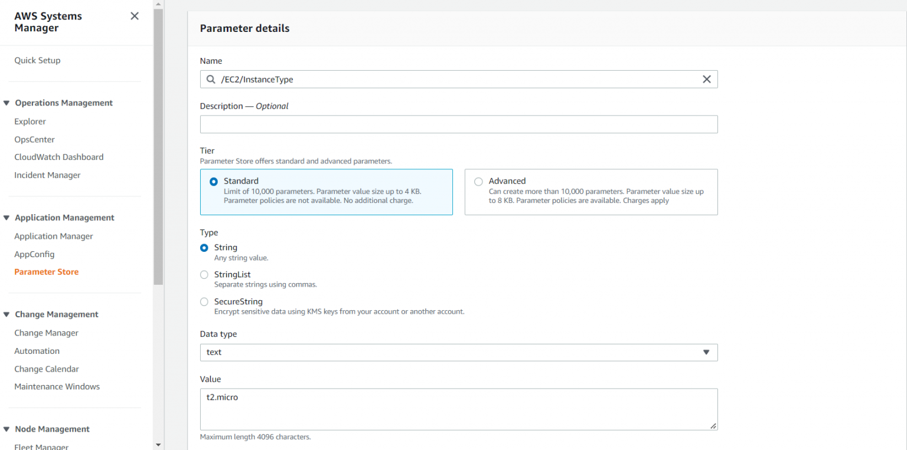
Task: Click the sidebar scroll down arrow
Action: (x=158, y=445)
